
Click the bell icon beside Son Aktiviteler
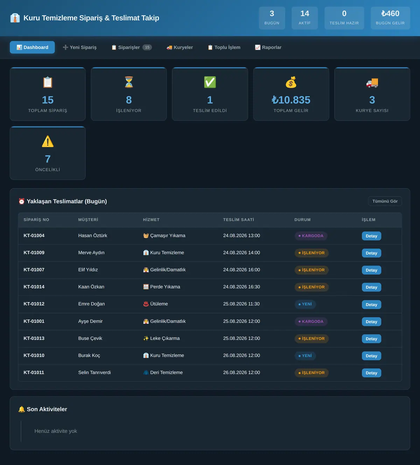[22, 409]
